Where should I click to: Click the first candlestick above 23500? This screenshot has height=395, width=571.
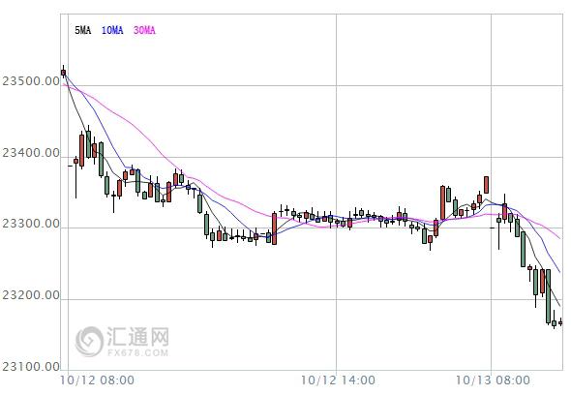63,73
